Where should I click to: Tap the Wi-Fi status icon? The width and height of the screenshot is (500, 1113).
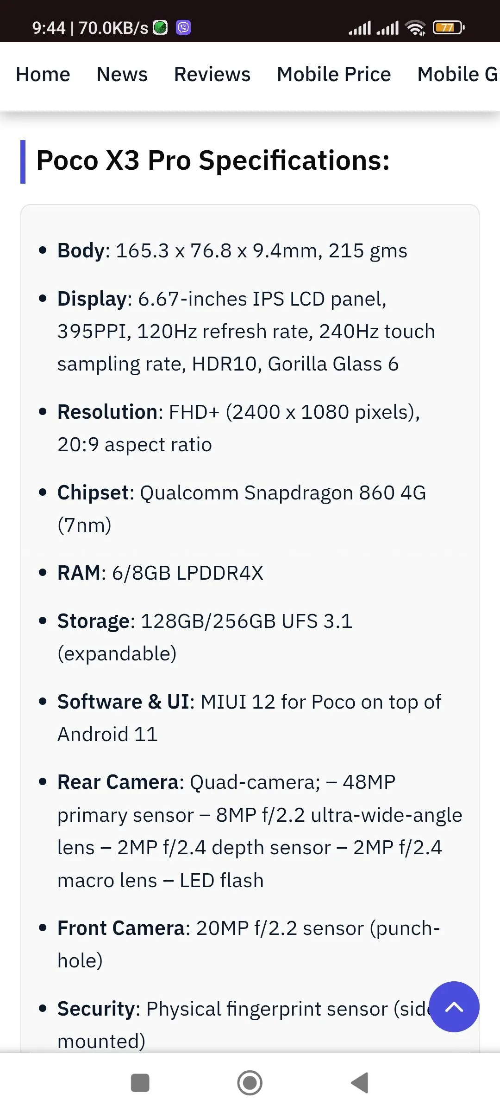tap(415, 28)
